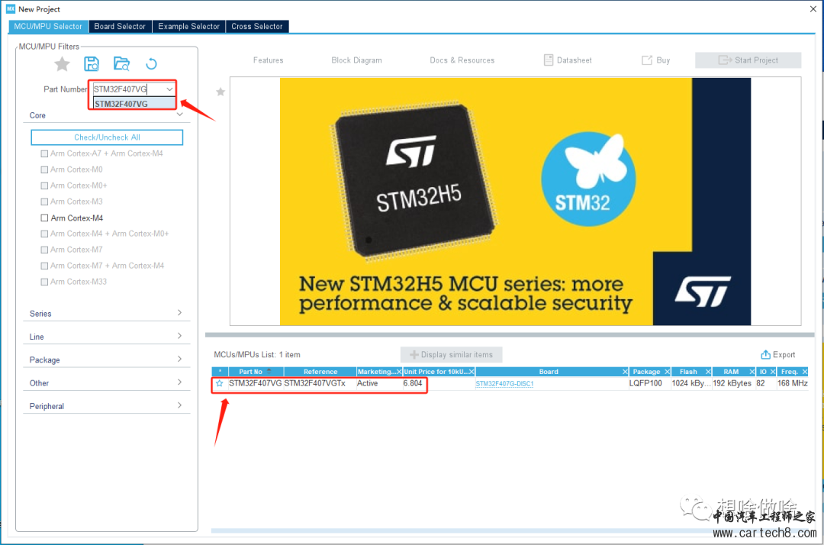Viewport: 824px width, 545px height.
Task: Sort the list by Part No column
Action: point(256,372)
